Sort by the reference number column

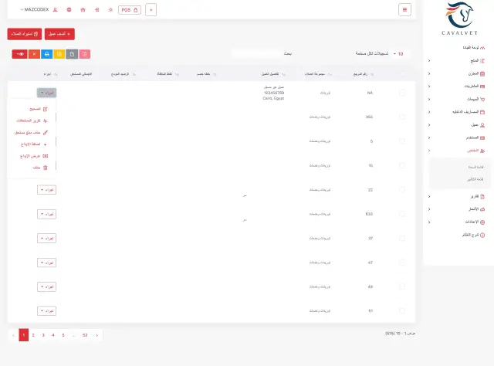(363, 74)
